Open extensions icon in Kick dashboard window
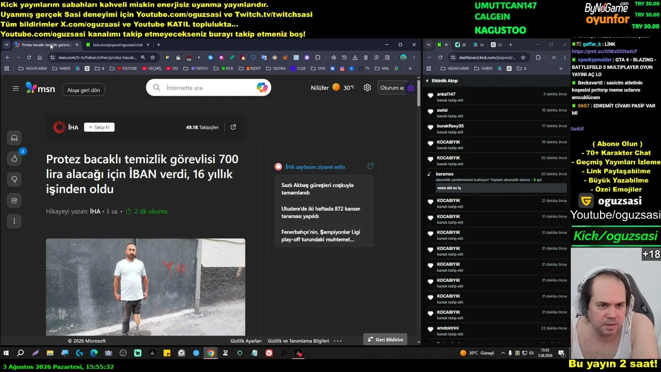This screenshot has width=661, height=372. [538, 57]
